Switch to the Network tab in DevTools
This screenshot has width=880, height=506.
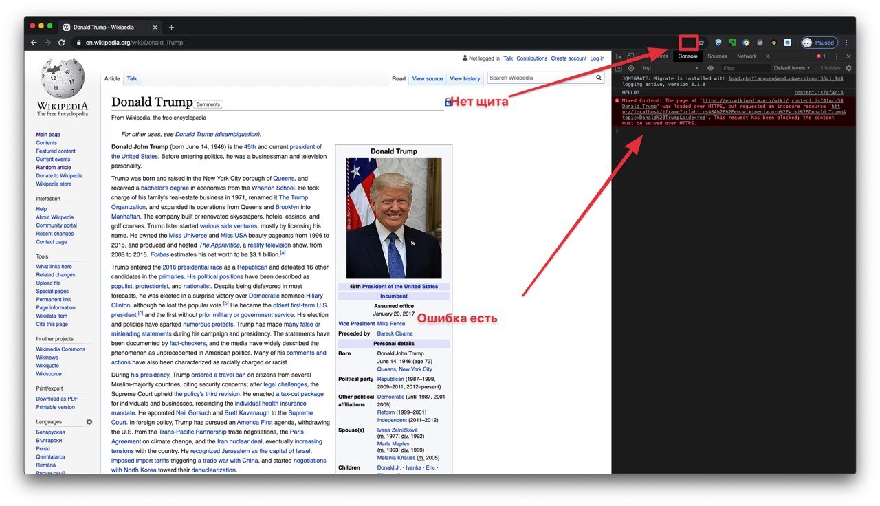(x=747, y=56)
